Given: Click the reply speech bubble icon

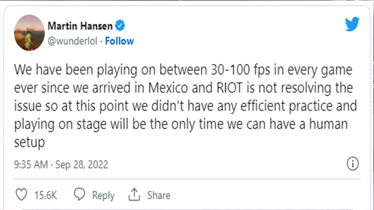Looking at the screenshot, I should (x=79, y=194).
